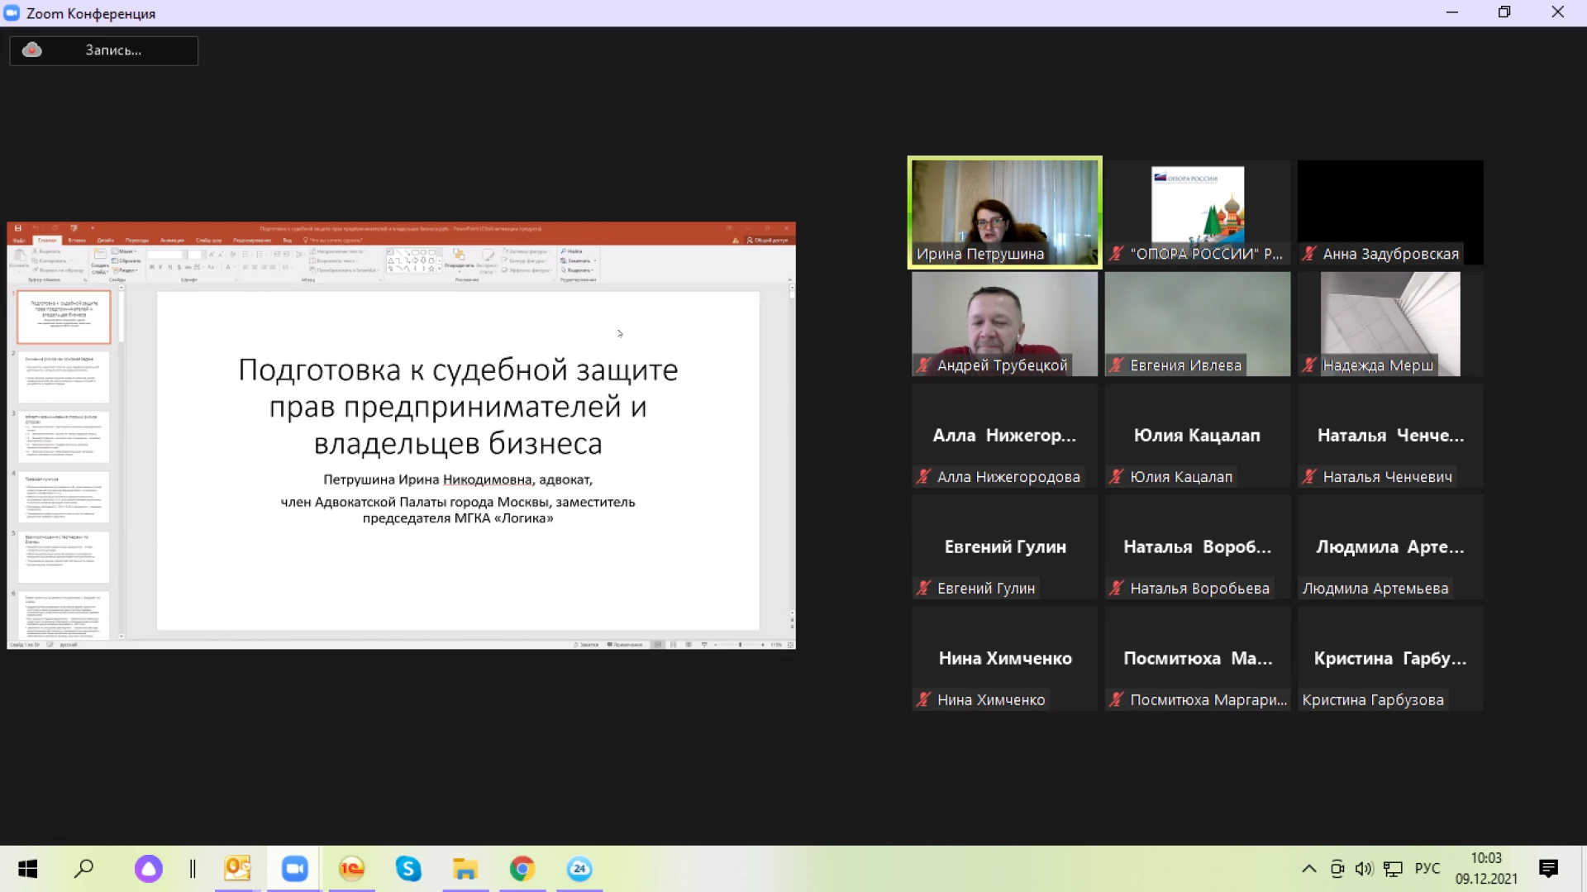Open the 1C application taskbar icon
Screen dimensions: 1587x892
(x=351, y=869)
